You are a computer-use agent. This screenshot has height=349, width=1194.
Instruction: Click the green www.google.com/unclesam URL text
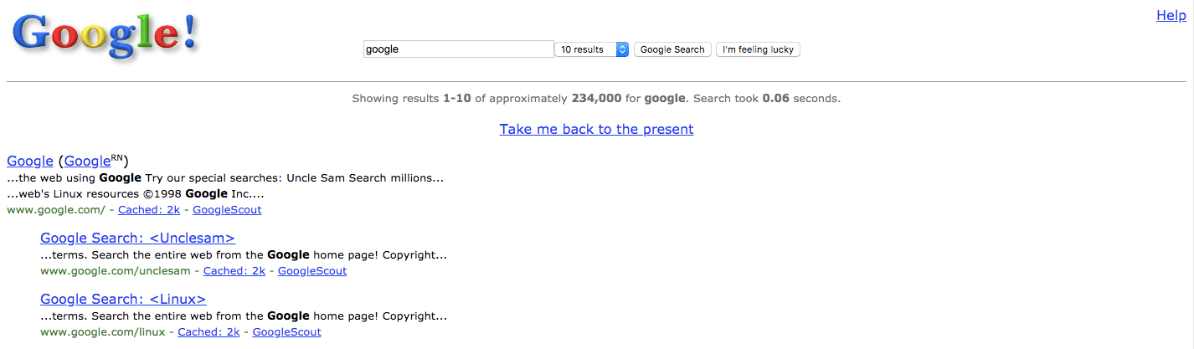point(116,271)
